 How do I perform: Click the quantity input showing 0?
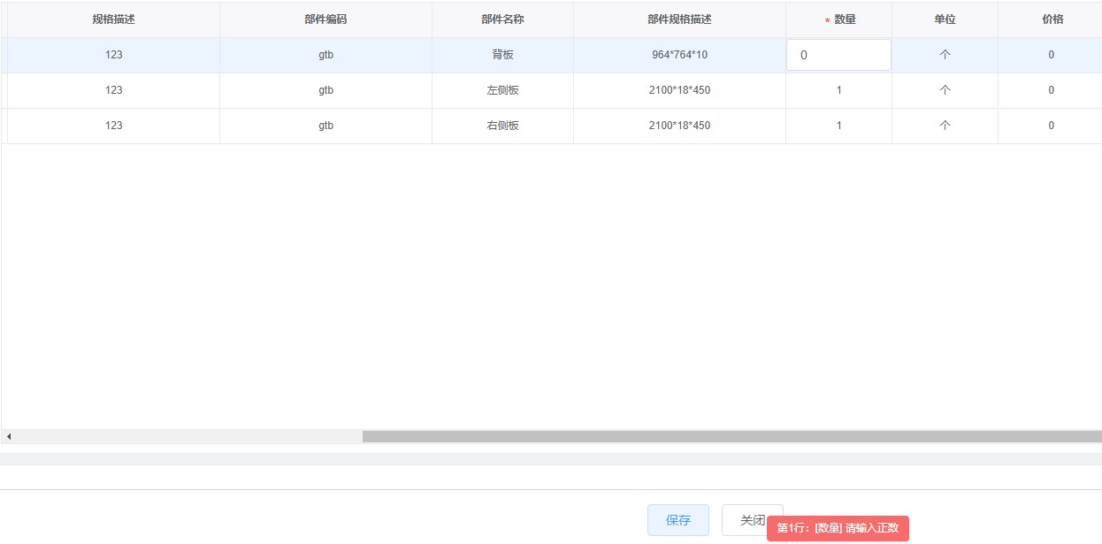point(838,54)
